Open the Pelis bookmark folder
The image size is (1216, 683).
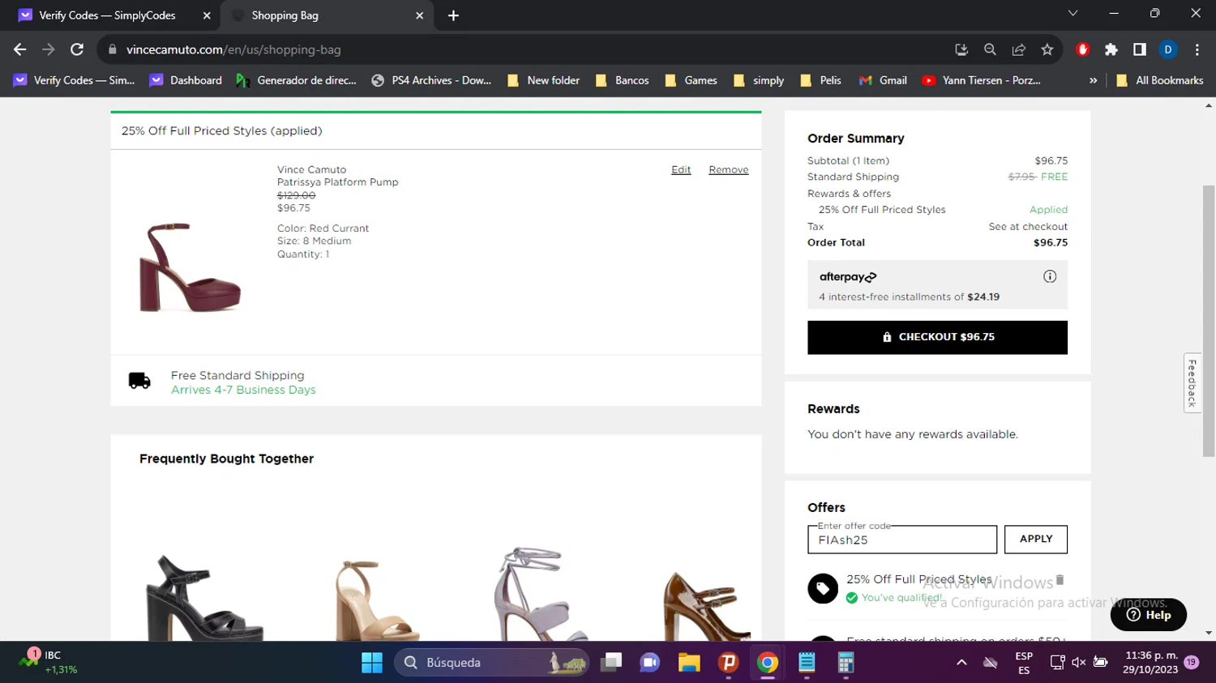pyautogui.click(x=820, y=80)
